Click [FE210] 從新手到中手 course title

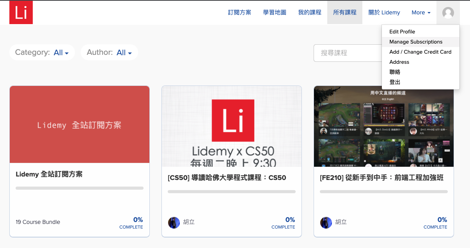(x=382, y=178)
